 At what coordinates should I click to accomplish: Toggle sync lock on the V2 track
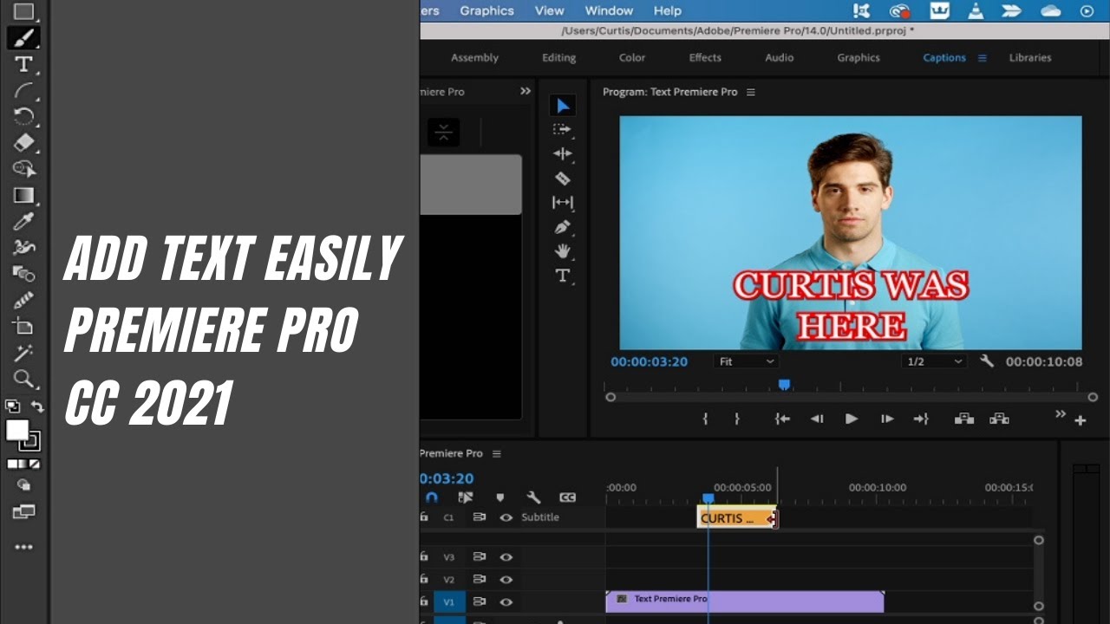[x=479, y=580]
